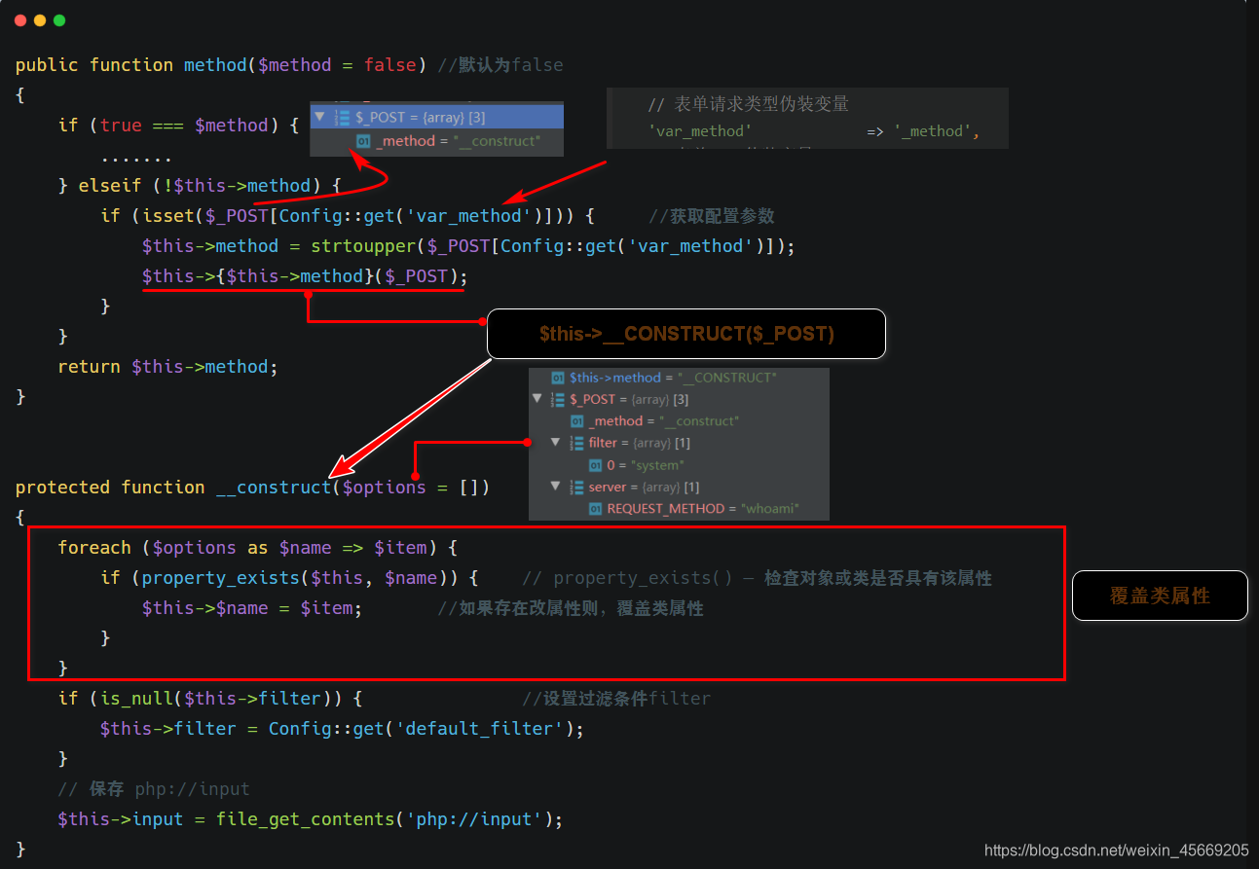Click 01 icon of $this->method variable
The height and width of the screenshot is (869, 1259).
pyautogui.click(x=558, y=378)
